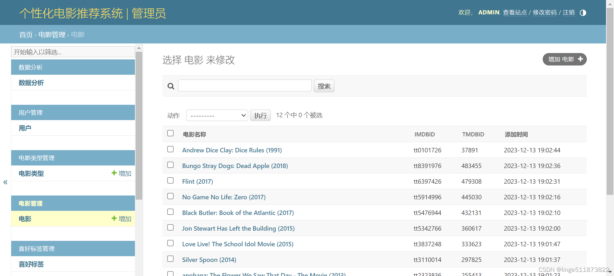Click the 电影类型管理 sidebar section header
This screenshot has height=276, width=614.
pos(36,158)
